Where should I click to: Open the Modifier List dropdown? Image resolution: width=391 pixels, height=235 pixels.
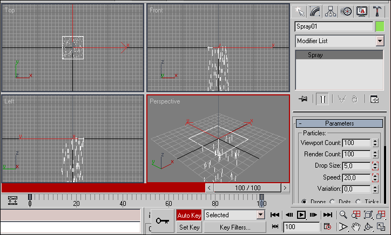pyautogui.click(x=339, y=41)
